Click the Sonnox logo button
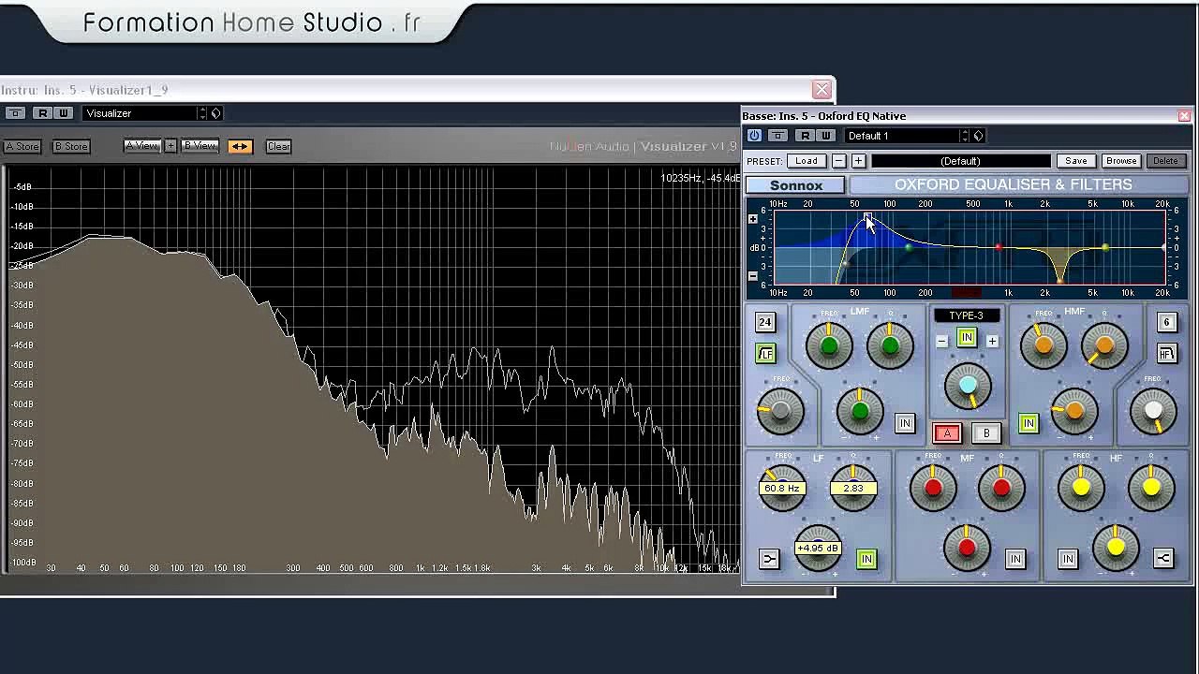This screenshot has height=674, width=1199. click(x=796, y=185)
